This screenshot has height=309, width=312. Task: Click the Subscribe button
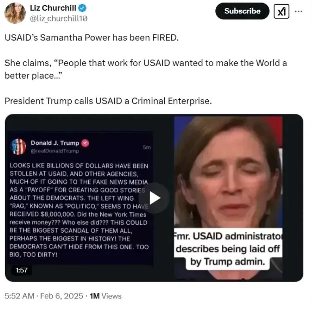pyautogui.click(x=242, y=11)
